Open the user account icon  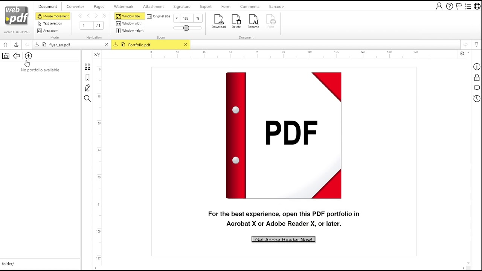439,6
